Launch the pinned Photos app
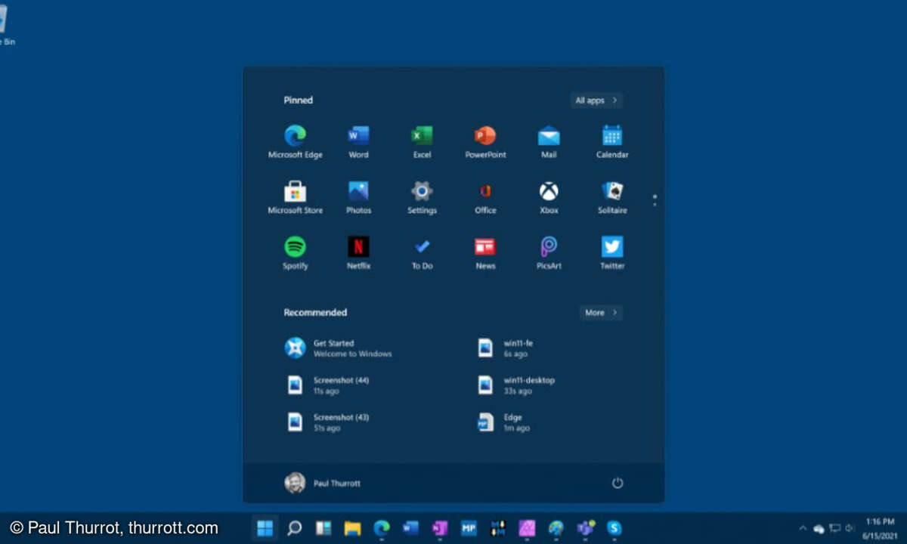The width and height of the screenshot is (907, 544). [358, 198]
